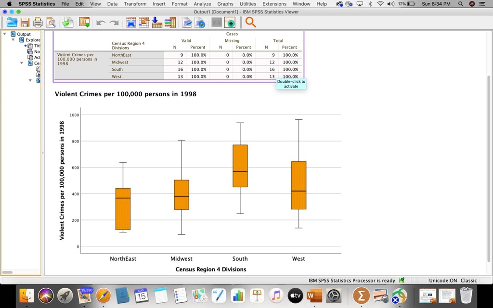493x308 pixels.
Task: Open Keynote from the Dock
Action: [x=257, y=295]
